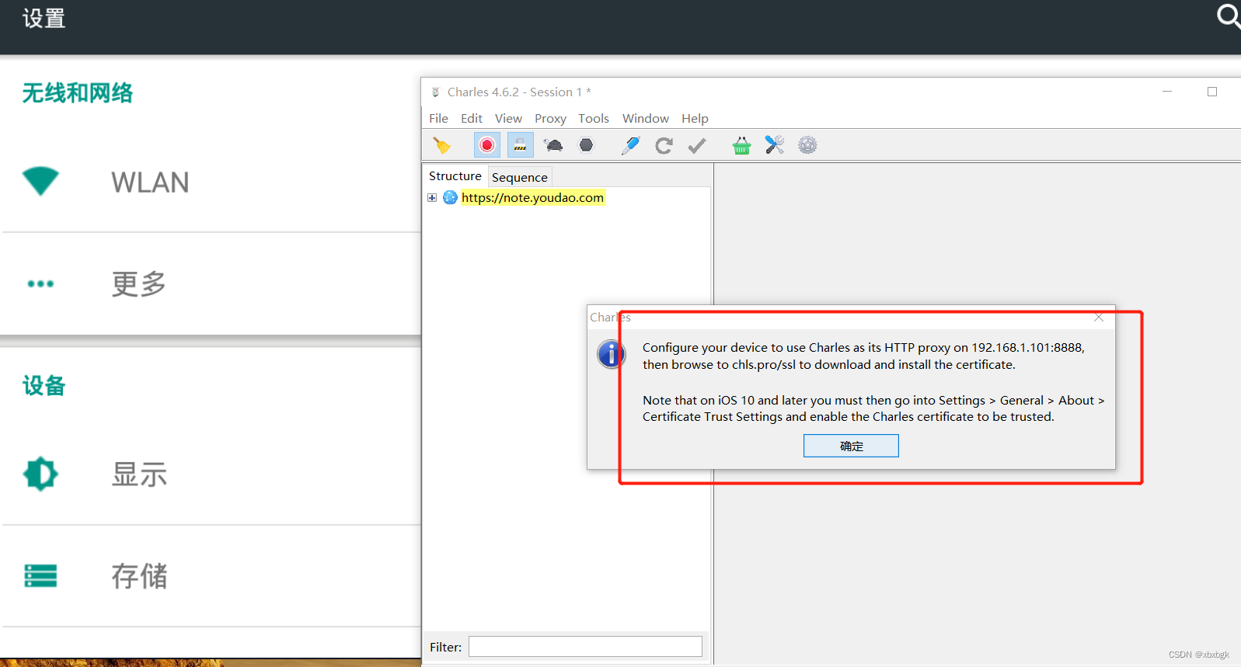Expand the note.youdao.com tree node
The image size is (1241, 667).
tap(432, 198)
